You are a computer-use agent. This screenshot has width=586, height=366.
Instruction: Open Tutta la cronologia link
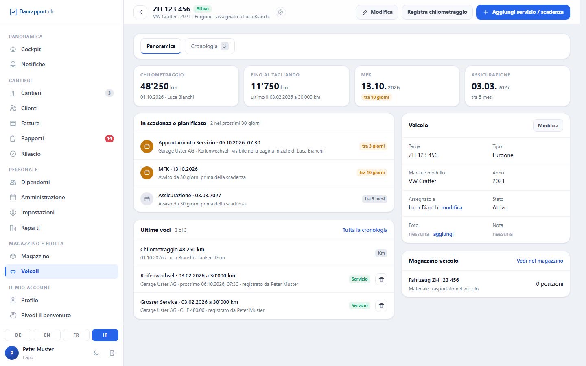365,230
